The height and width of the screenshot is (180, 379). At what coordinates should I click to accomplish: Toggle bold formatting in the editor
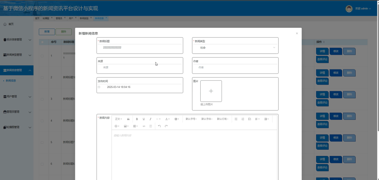pyautogui.click(x=137, y=119)
